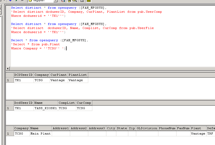
Task: Click the Address3 column header
Action: tap(97, 128)
